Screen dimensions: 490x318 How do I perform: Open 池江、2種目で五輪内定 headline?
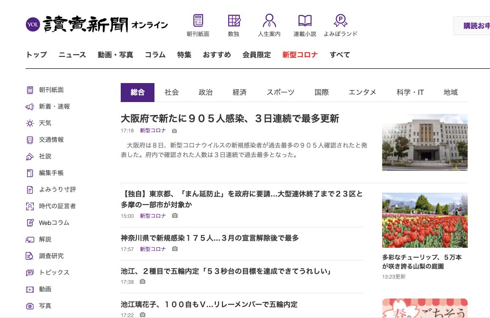[x=226, y=271]
